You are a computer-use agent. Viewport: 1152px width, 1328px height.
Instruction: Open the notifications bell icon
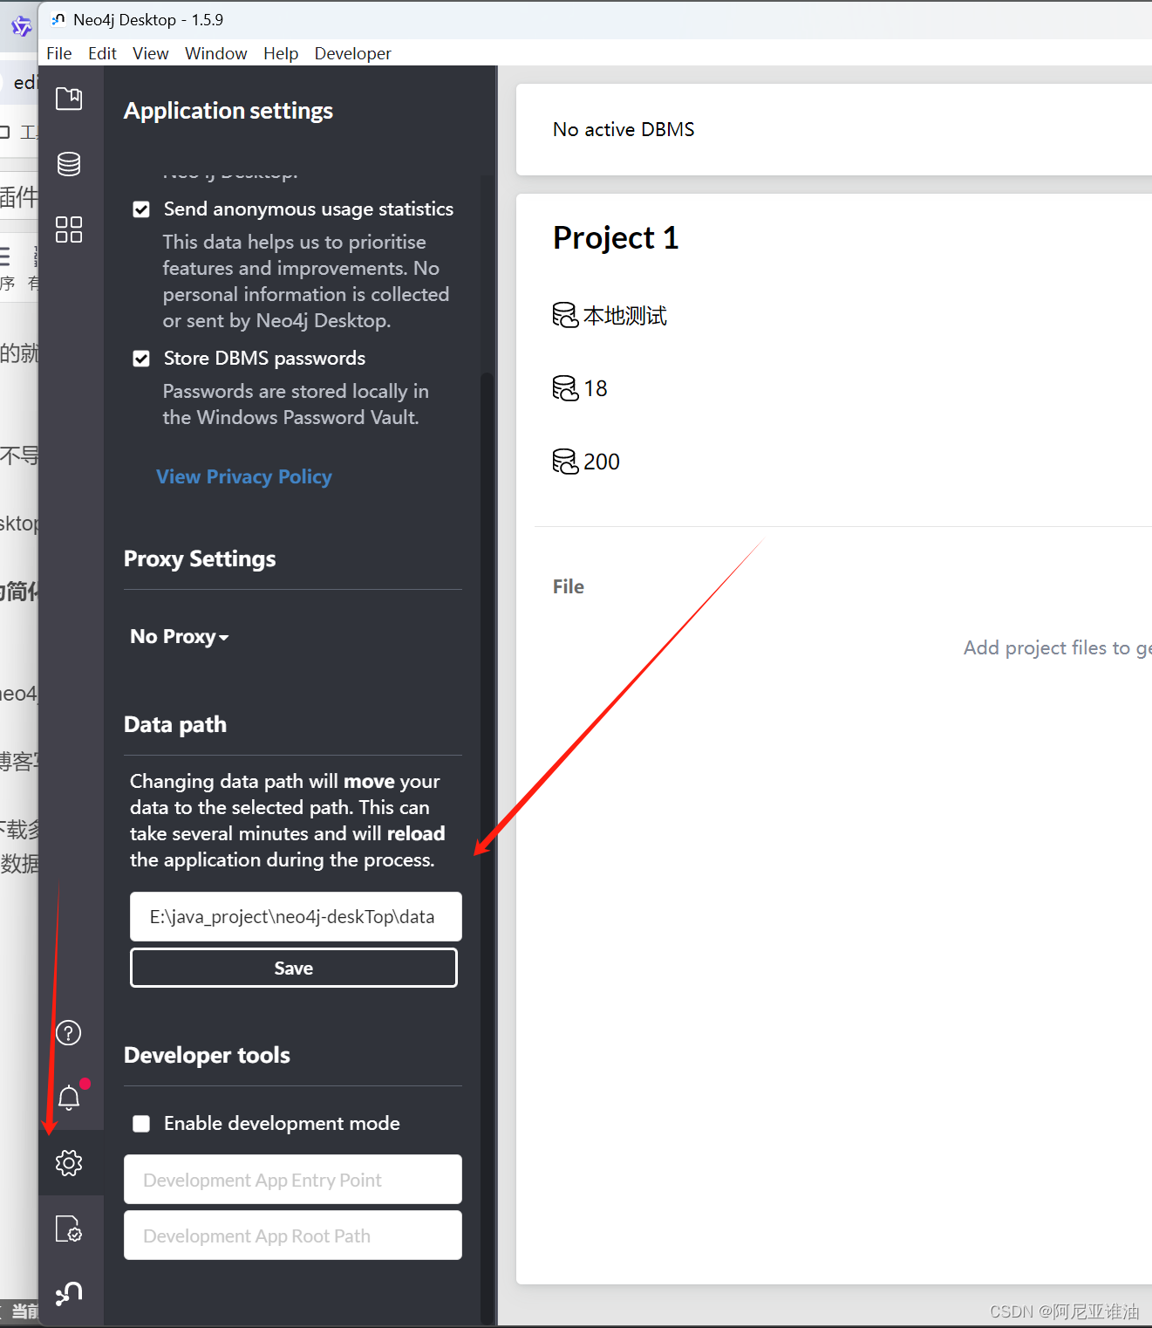69,1098
